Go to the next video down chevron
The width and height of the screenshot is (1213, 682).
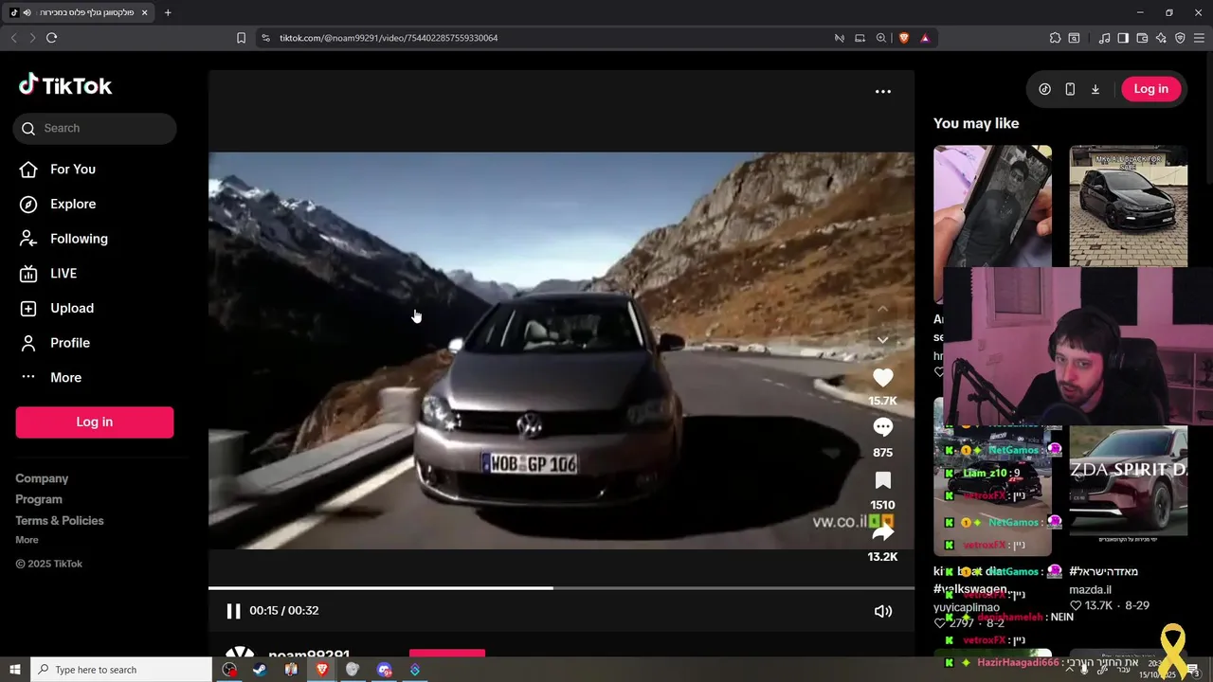882,340
